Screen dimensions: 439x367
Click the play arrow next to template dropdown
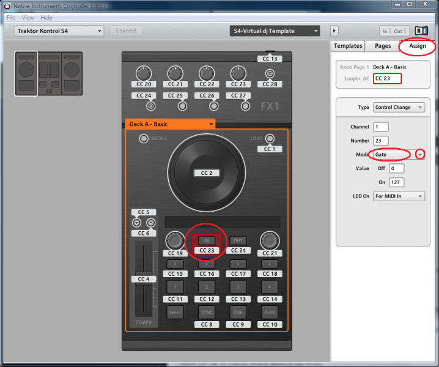click(x=334, y=31)
